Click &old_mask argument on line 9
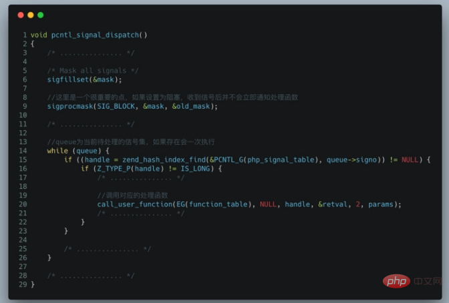 coord(190,106)
